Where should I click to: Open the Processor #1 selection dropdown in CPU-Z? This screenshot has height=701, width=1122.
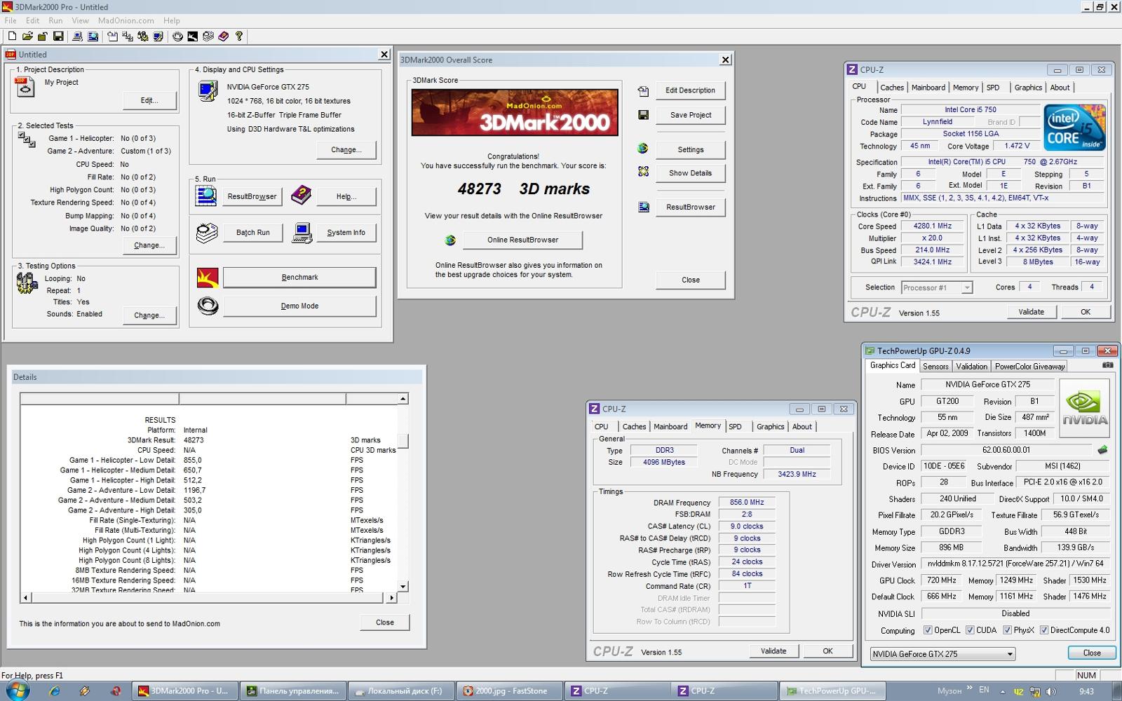click(x=937, y=287)
